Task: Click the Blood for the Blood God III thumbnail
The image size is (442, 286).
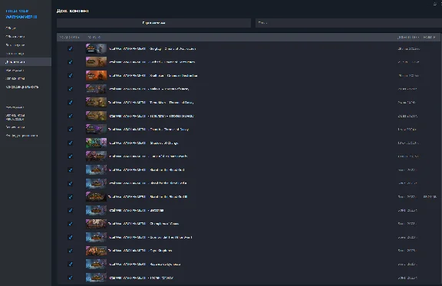Action: [x=96, y=197]
